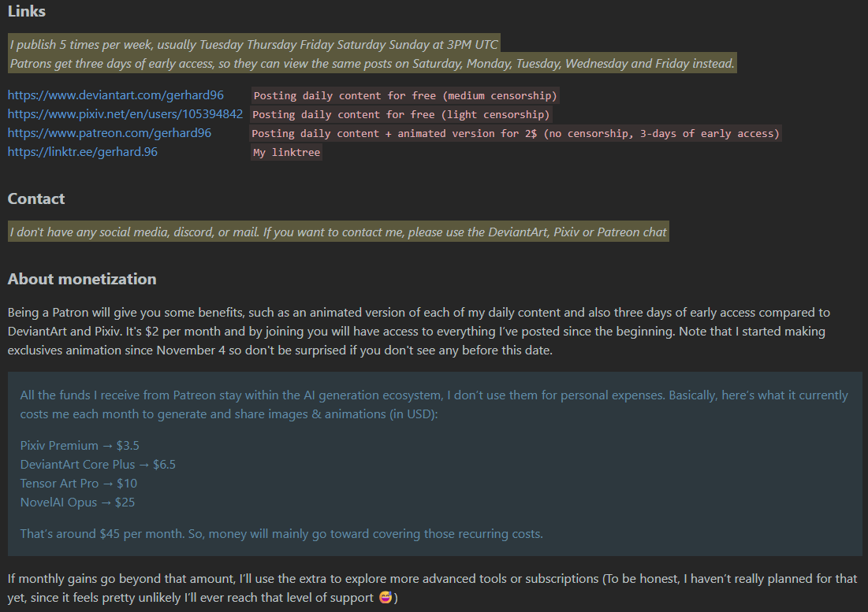
Task: Click the 'DeviantArt Core Plus → $6.5' line
Action: (98, 465)
